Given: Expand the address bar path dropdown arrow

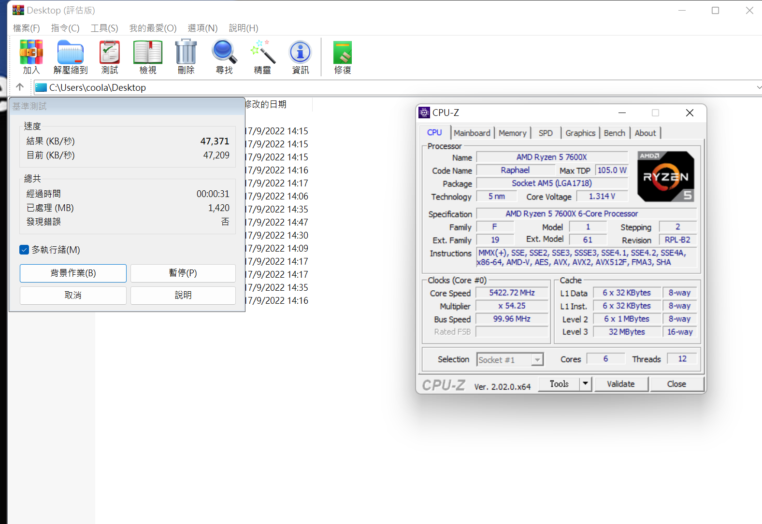Looking at the screenshot, I should pyautogui.click(x=759, y=87).
